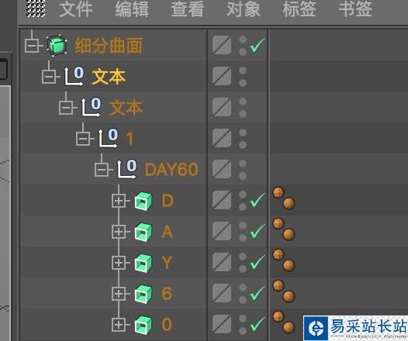Collapse the 细分曲面 tree node
Viewport: 408px width, 341px height.
coord(32,46)
